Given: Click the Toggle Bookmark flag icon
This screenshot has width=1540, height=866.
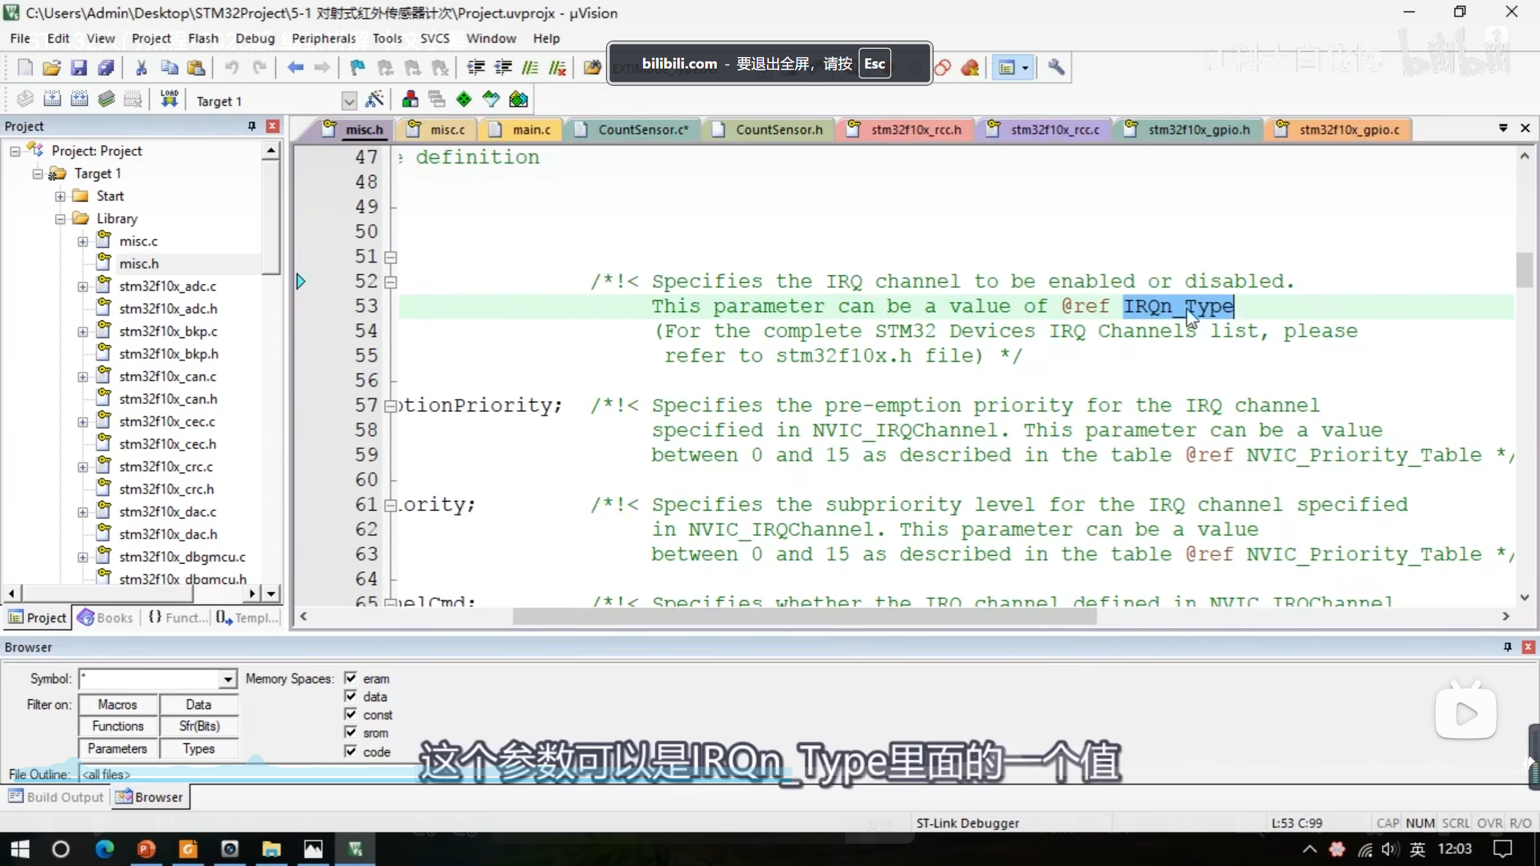Looking at the screenshot, I should pos(357,67).
